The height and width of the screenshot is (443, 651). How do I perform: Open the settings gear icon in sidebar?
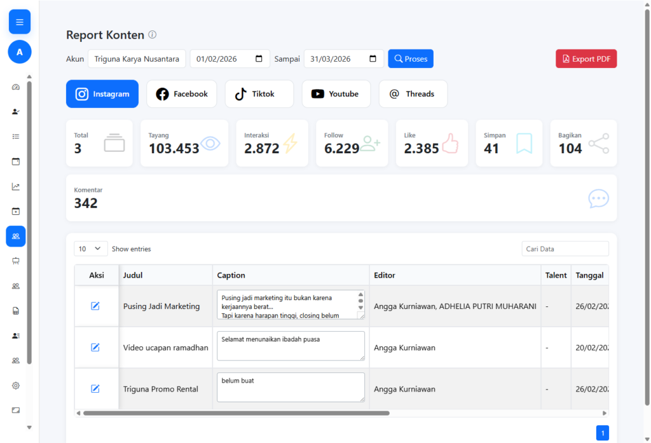click(x=16, y=385)
